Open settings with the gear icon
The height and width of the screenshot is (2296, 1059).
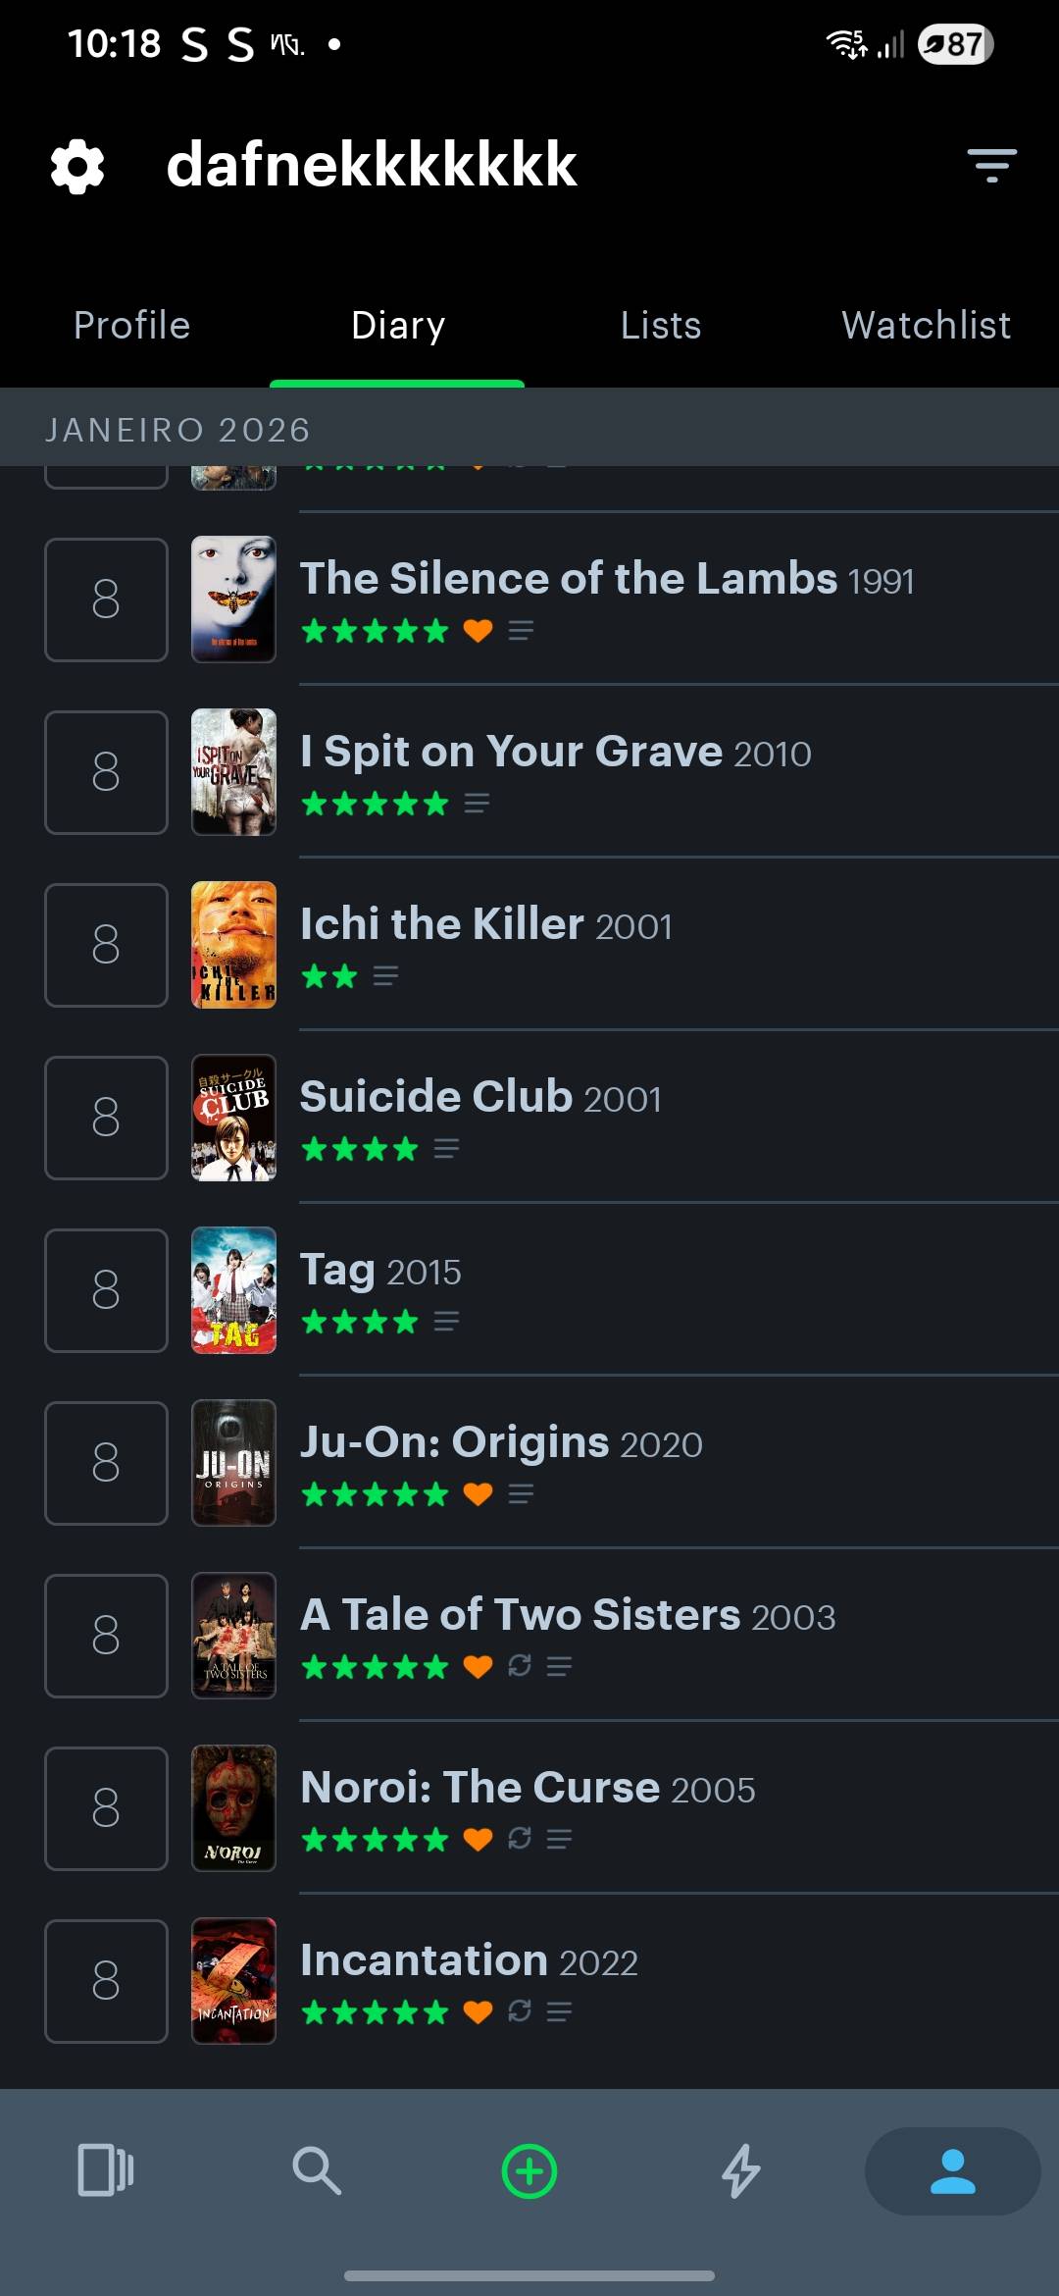[x=77, y=166]
